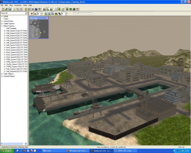Expand the Control Points tree node

[x=2, y=21]
